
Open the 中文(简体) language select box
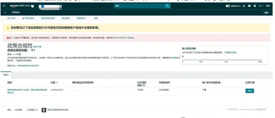pyautogui.click(x=32, y=110)
